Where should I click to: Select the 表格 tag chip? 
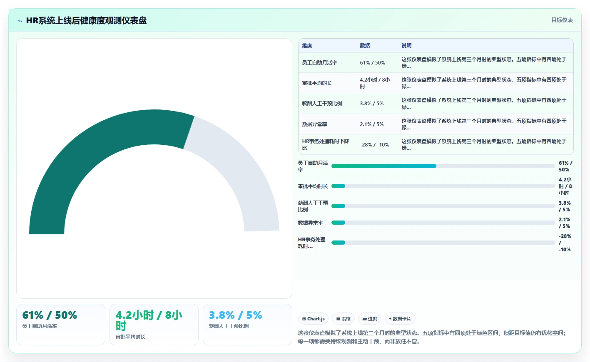click(x=344, y=319)
